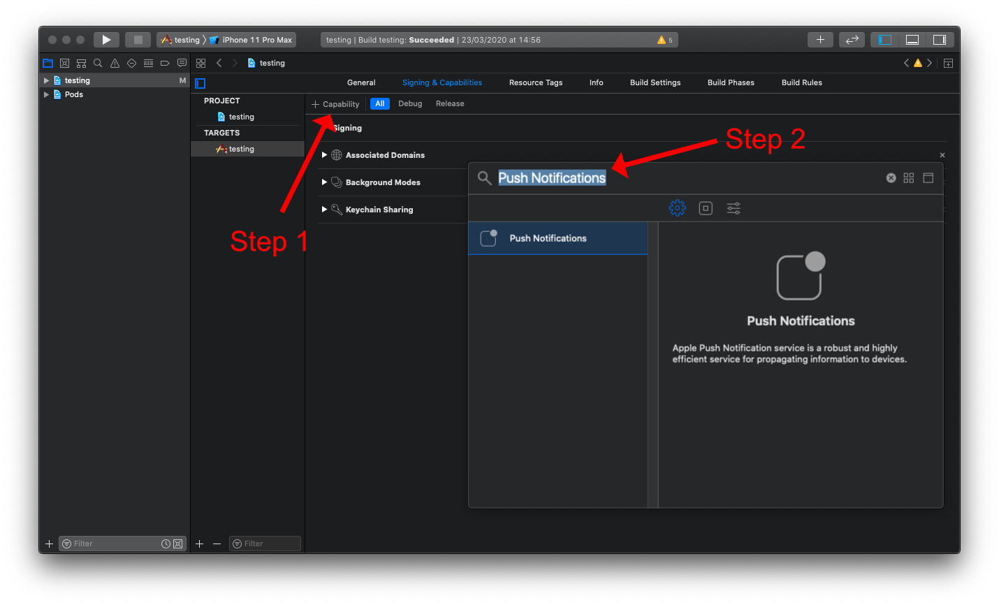Image resolution: width=999 pixels, height=605 pixels.
Task: Open the testing scheme selector
Action: (x=180, y=40)
